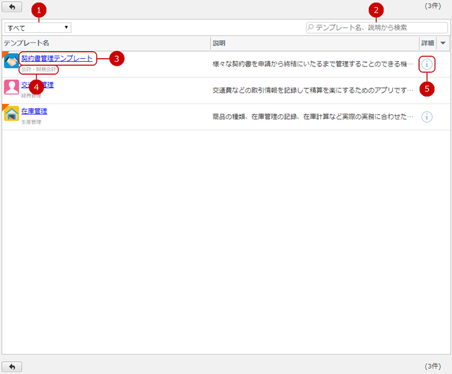
Task: Click the magnifier icon in search box
Action: point(311,28)
